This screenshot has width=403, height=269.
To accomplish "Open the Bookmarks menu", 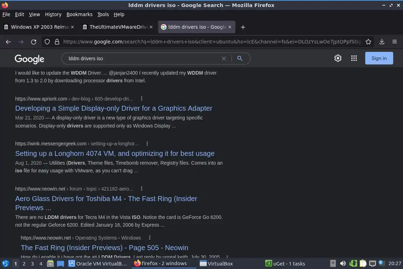I will (x=79, y=14).
